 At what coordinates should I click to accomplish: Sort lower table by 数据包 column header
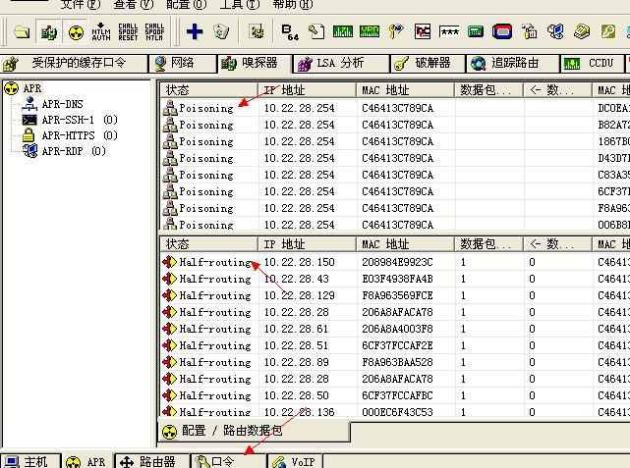pos(488,244)
